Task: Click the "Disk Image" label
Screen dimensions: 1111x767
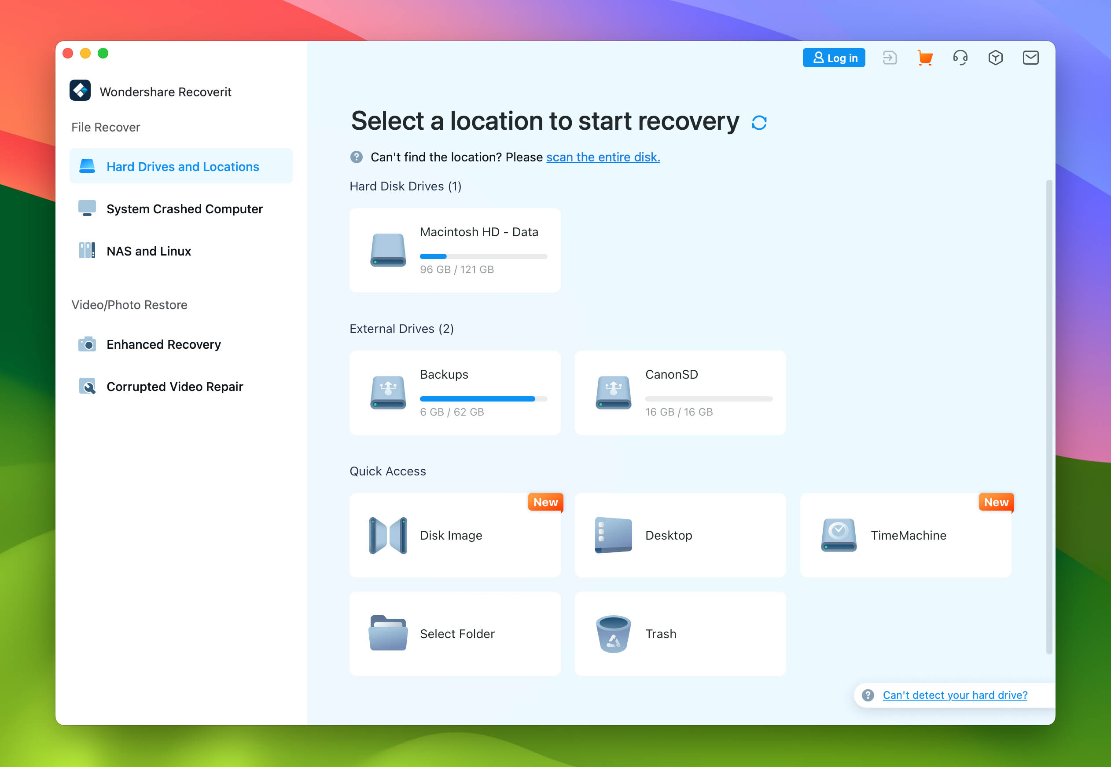Action: 451,535
